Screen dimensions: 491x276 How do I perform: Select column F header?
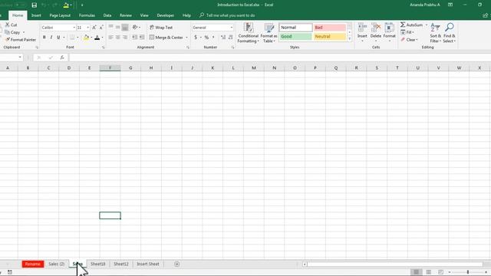(110, 68)
